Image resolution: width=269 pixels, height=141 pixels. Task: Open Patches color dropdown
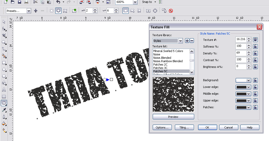(x=248, y=107)
